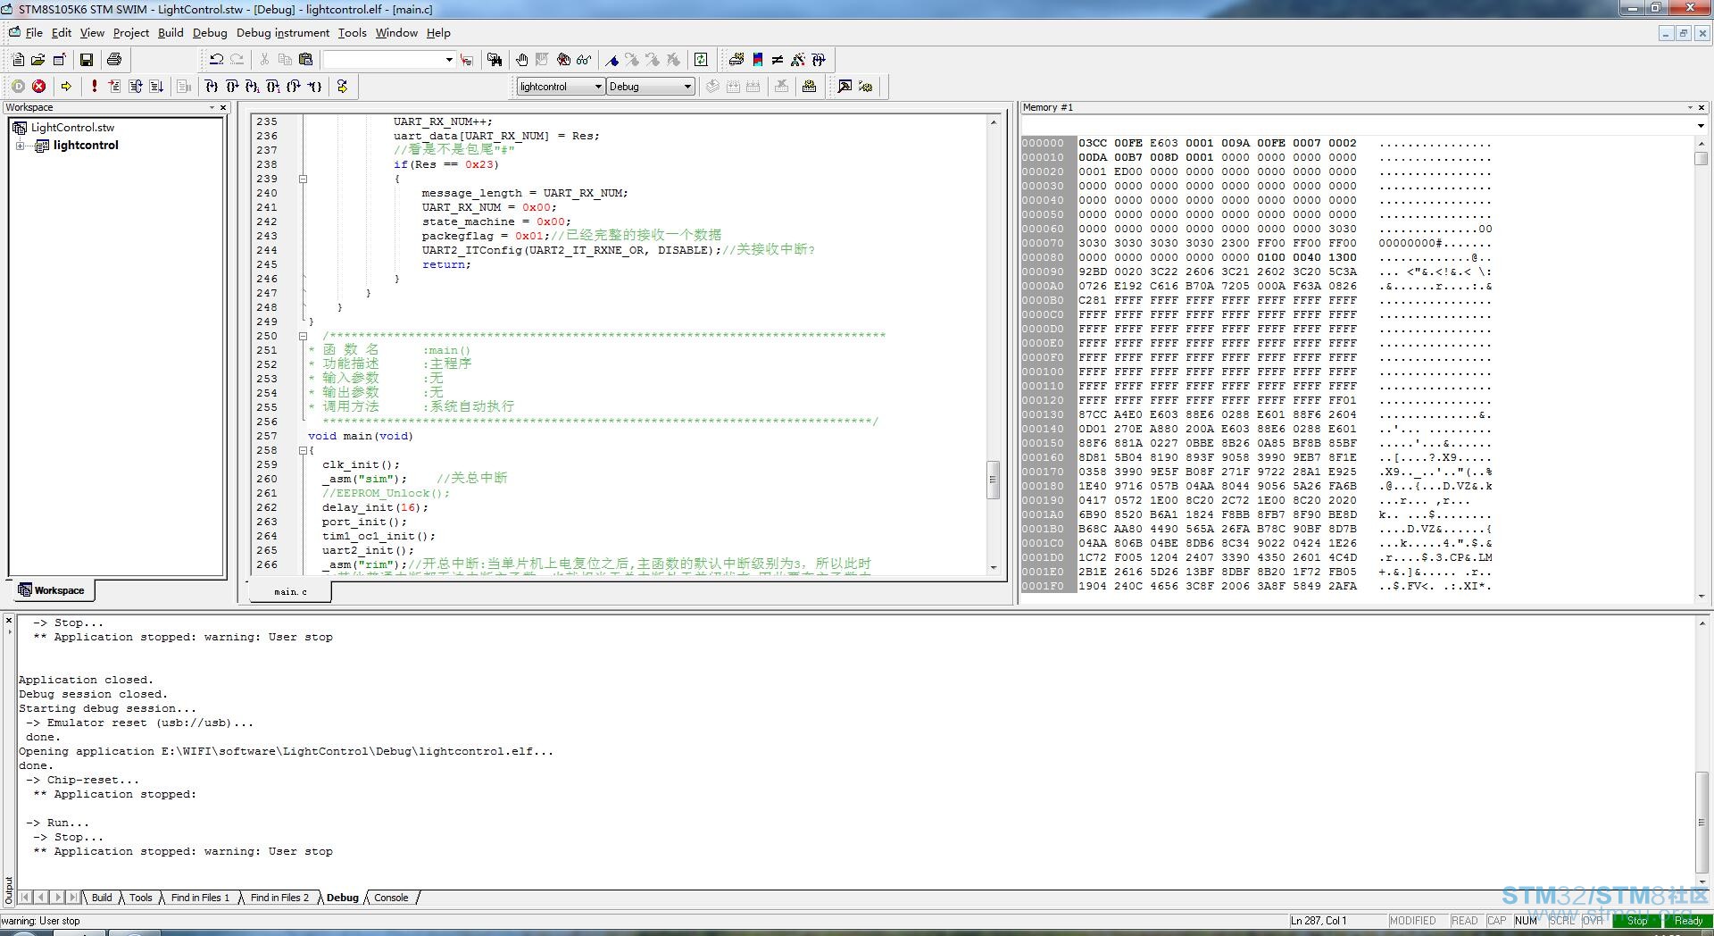
Task: Open the lightcontrol project dropdown
Action: point(598,87)
